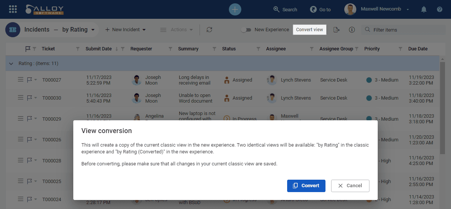Expand flag options for T000024
This screenshot has width=451, height=209.
click(x=36, y=200)
